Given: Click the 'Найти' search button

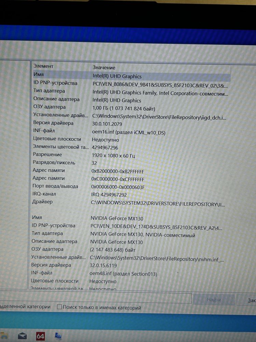Looking at the screenshot, I should pos(214,300).
